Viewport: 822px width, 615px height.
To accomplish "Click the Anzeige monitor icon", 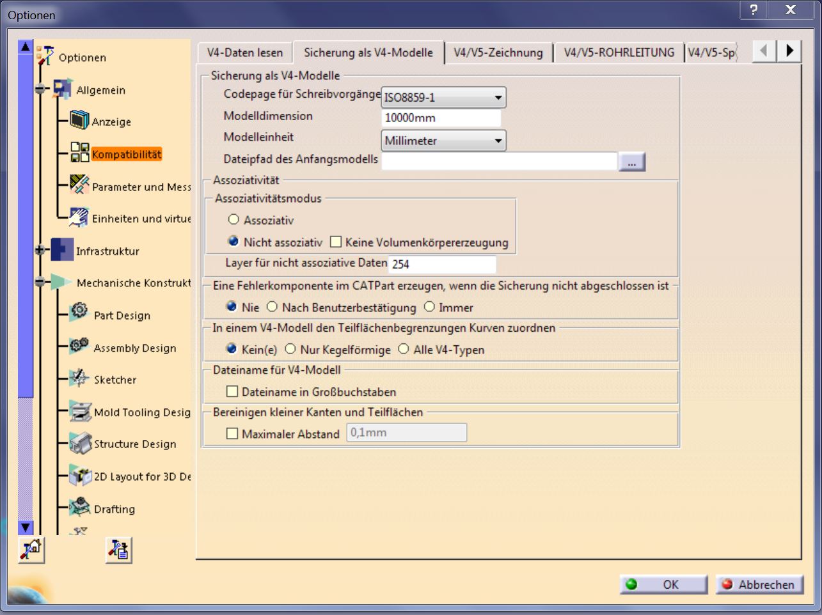I will [79, 120].
